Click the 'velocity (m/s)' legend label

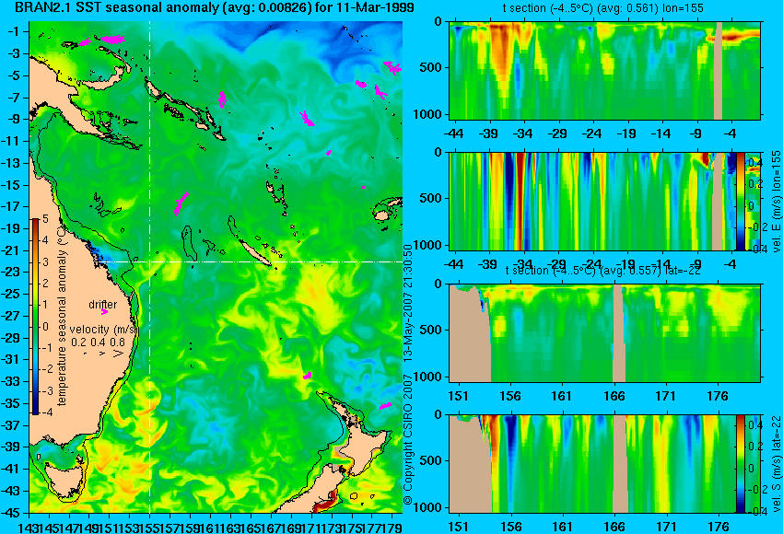click(x=103, y=330)
